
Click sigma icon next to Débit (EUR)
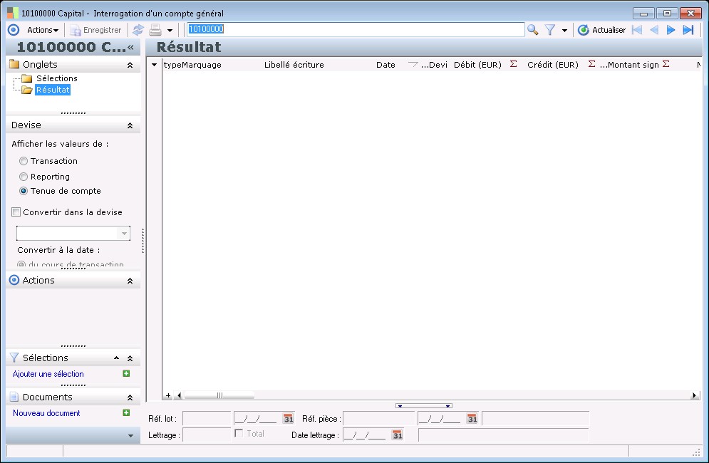513,64
